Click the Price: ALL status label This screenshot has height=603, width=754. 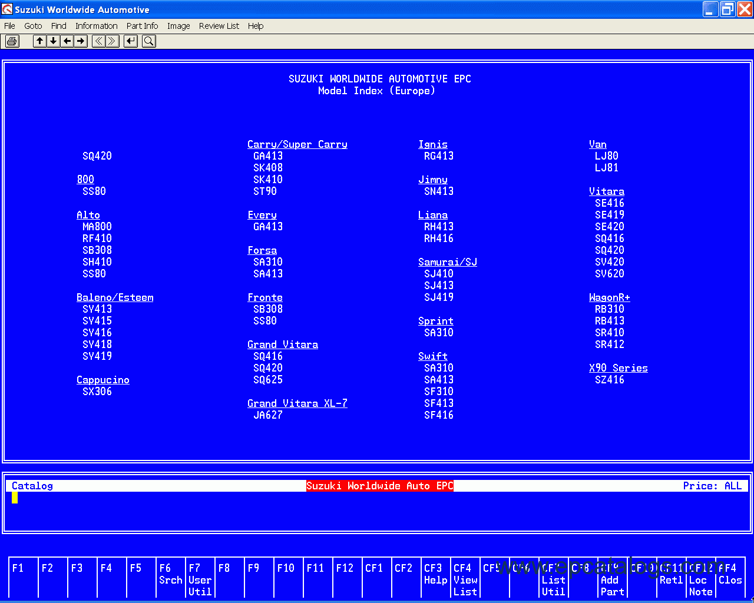713,486
